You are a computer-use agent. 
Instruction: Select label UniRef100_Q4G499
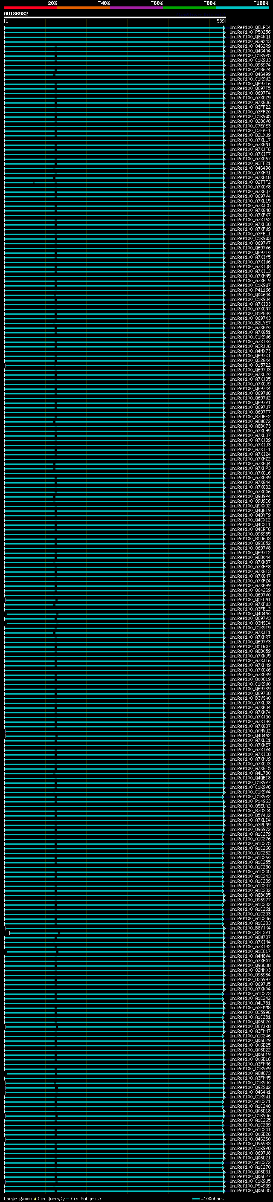click(x=250, y=74)
